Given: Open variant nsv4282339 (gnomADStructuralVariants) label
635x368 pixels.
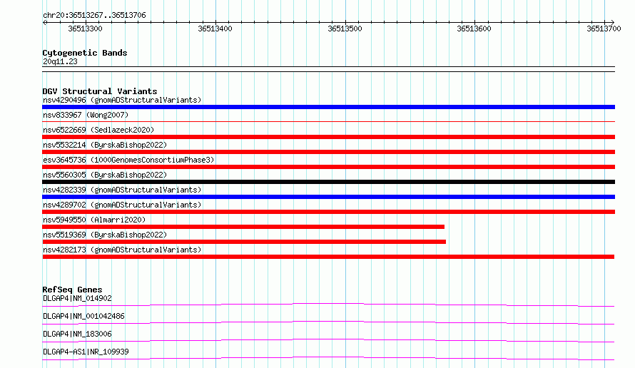Looking at the screenshot, I should pos(122,190).
